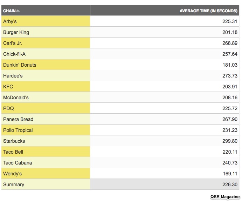242x201 pixels.
Task: Click the QSR Magazine source credit
Action: [225, 197]
